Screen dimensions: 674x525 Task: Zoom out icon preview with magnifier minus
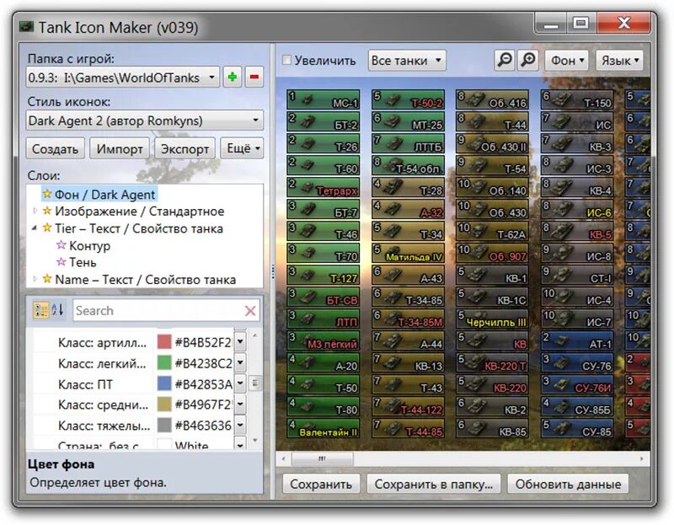tap(505, 60)
